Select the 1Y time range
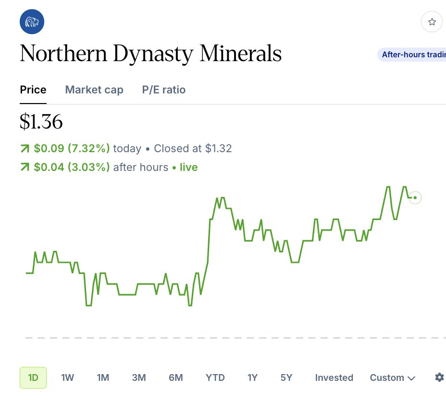446x416 pixels. (x=252, y=377)
